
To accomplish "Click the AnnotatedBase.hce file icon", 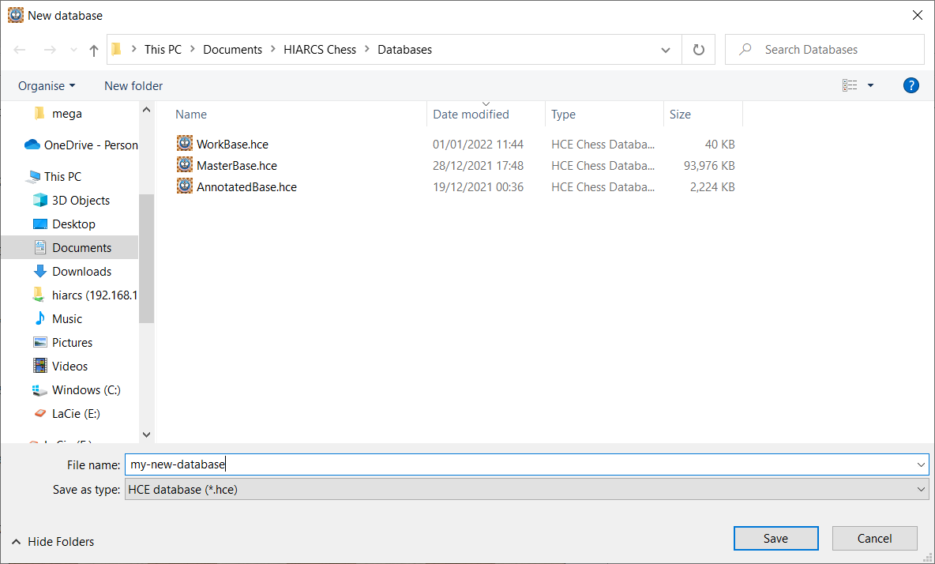I will [x=185, y=186].
